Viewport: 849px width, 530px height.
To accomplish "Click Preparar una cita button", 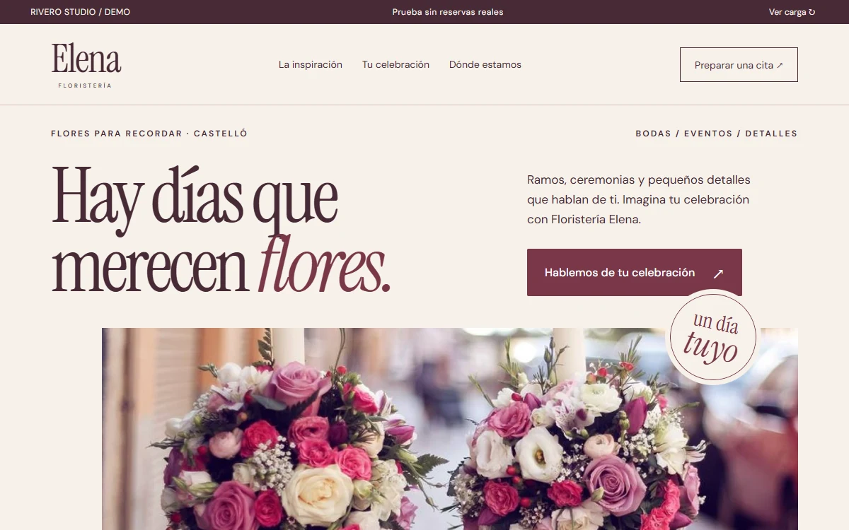I will coord(739,65).
